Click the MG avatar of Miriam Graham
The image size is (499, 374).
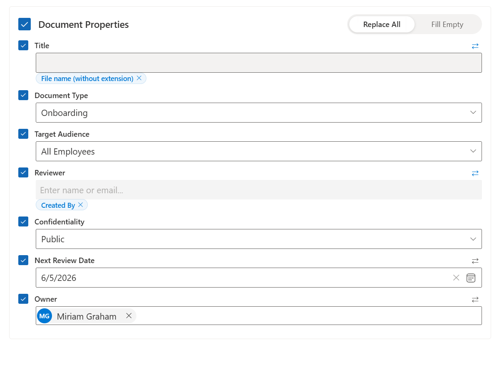[x=44, y=316]
